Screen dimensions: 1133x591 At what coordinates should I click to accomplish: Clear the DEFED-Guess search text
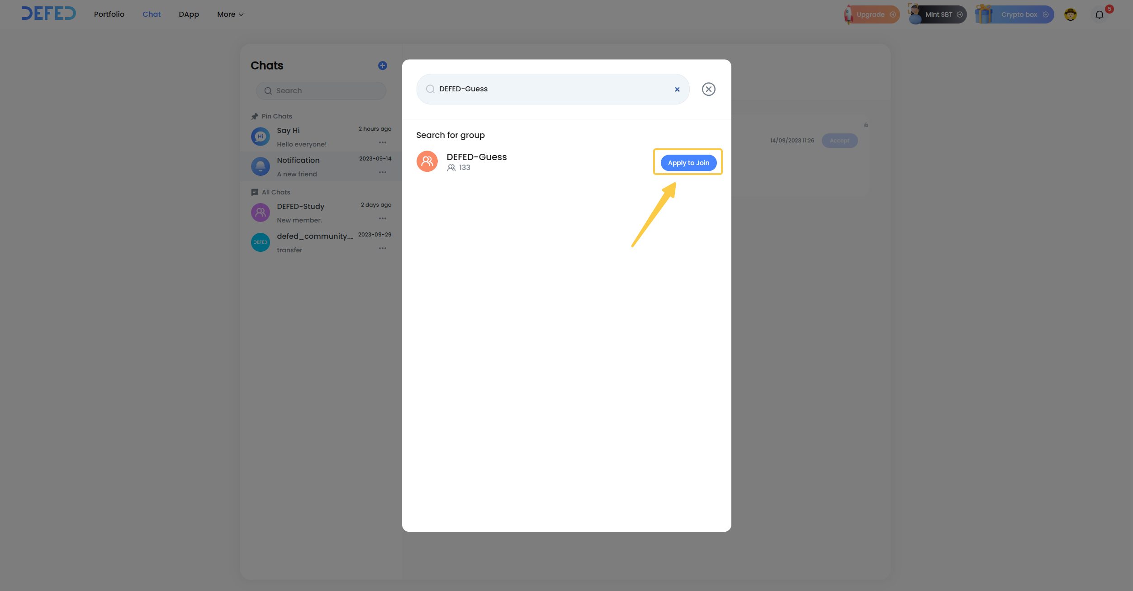pyautogui.click(x=677, y=90)
